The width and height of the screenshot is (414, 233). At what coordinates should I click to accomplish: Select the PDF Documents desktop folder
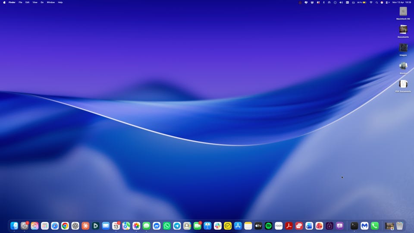click(x=403, y=84)
